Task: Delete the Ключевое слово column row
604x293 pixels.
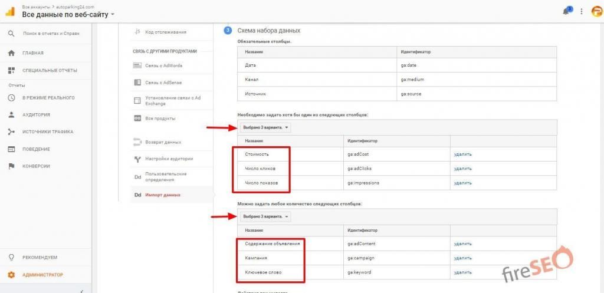Action: 462,272
